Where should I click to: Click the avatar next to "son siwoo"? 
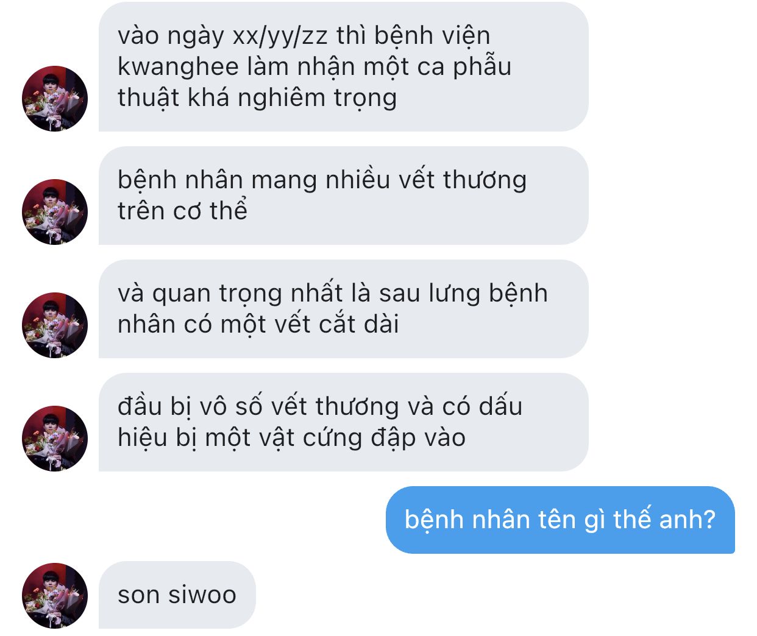click(x=55, y=595)
